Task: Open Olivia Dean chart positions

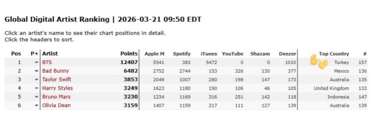Action: [56, 105]
